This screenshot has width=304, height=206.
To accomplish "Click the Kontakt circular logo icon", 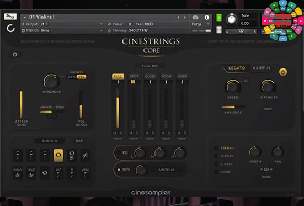I will pyautogui.click(x=10, y=28).
